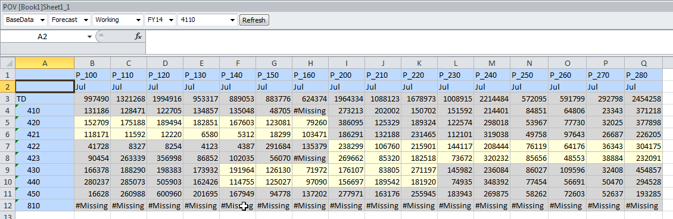Viewport: 673px width, 219px height.
Task: Click cell with value 50470
Action: click(606, 182)
